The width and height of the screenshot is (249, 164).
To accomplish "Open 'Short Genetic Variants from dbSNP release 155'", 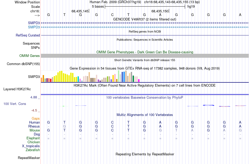I will [x=145, y=60].
